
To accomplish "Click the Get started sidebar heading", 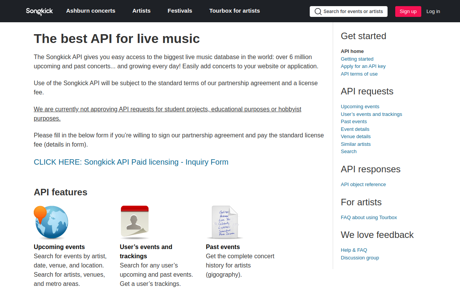I will tap(363, 36).
